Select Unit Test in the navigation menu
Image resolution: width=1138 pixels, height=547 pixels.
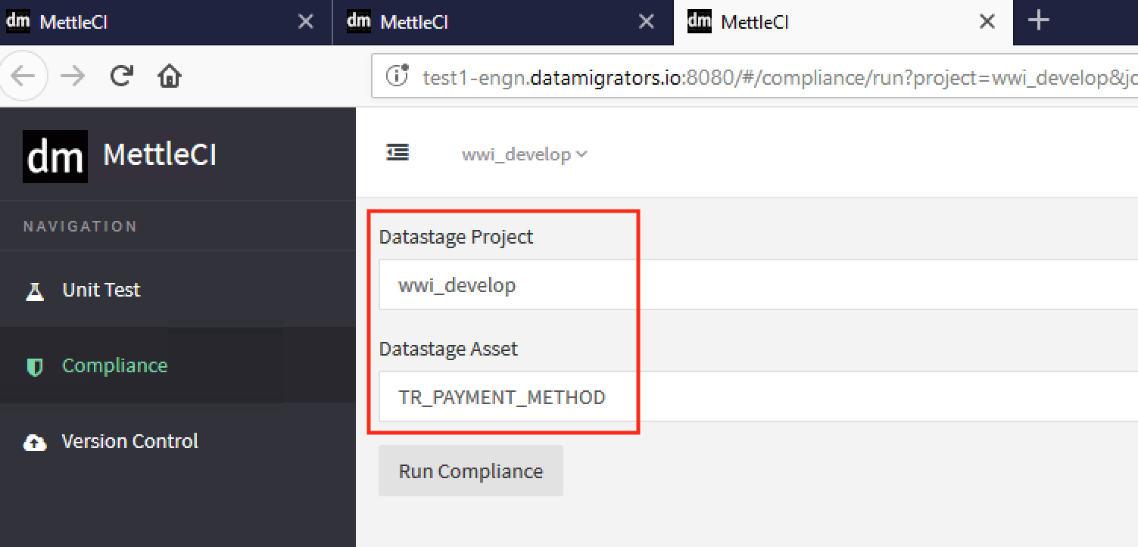(101, 290)
